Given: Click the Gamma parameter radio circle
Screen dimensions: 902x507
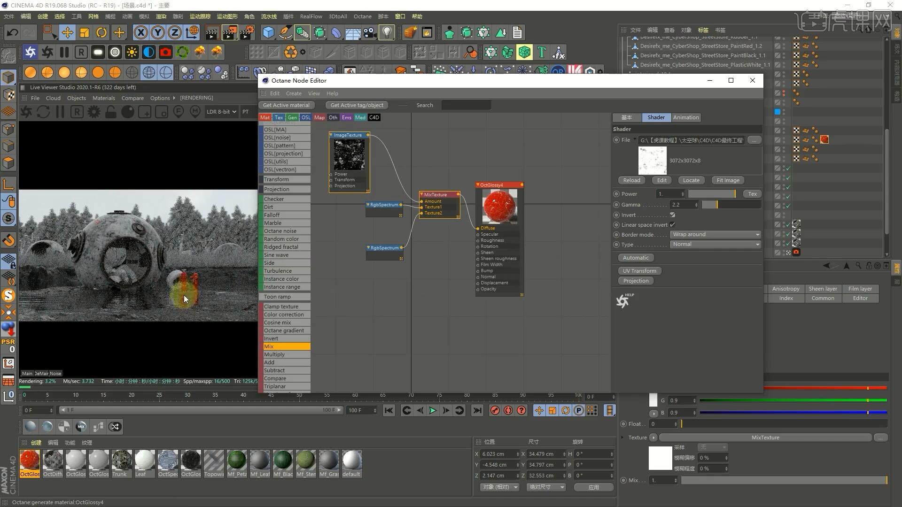Looking at the screenshot, I should [x=616, y=205].
